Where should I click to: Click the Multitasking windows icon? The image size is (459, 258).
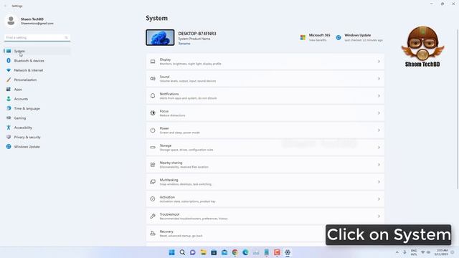pos(153,182)
